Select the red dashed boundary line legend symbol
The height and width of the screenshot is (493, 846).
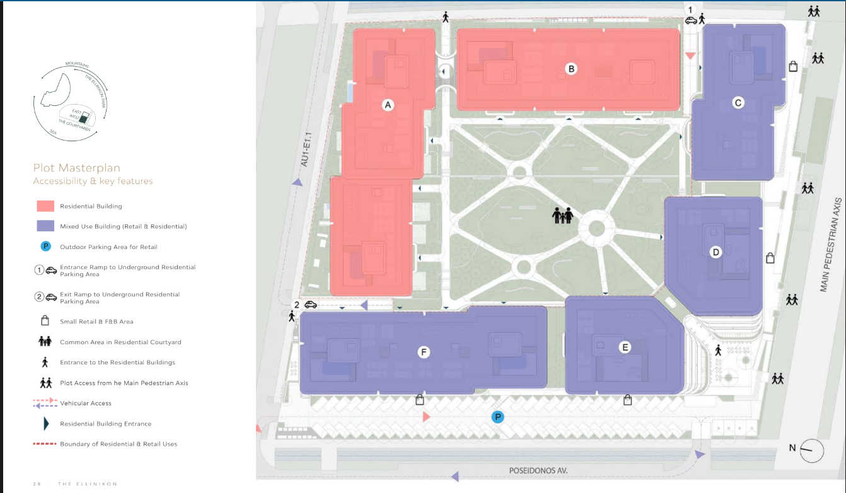click(x=45, y=444)
